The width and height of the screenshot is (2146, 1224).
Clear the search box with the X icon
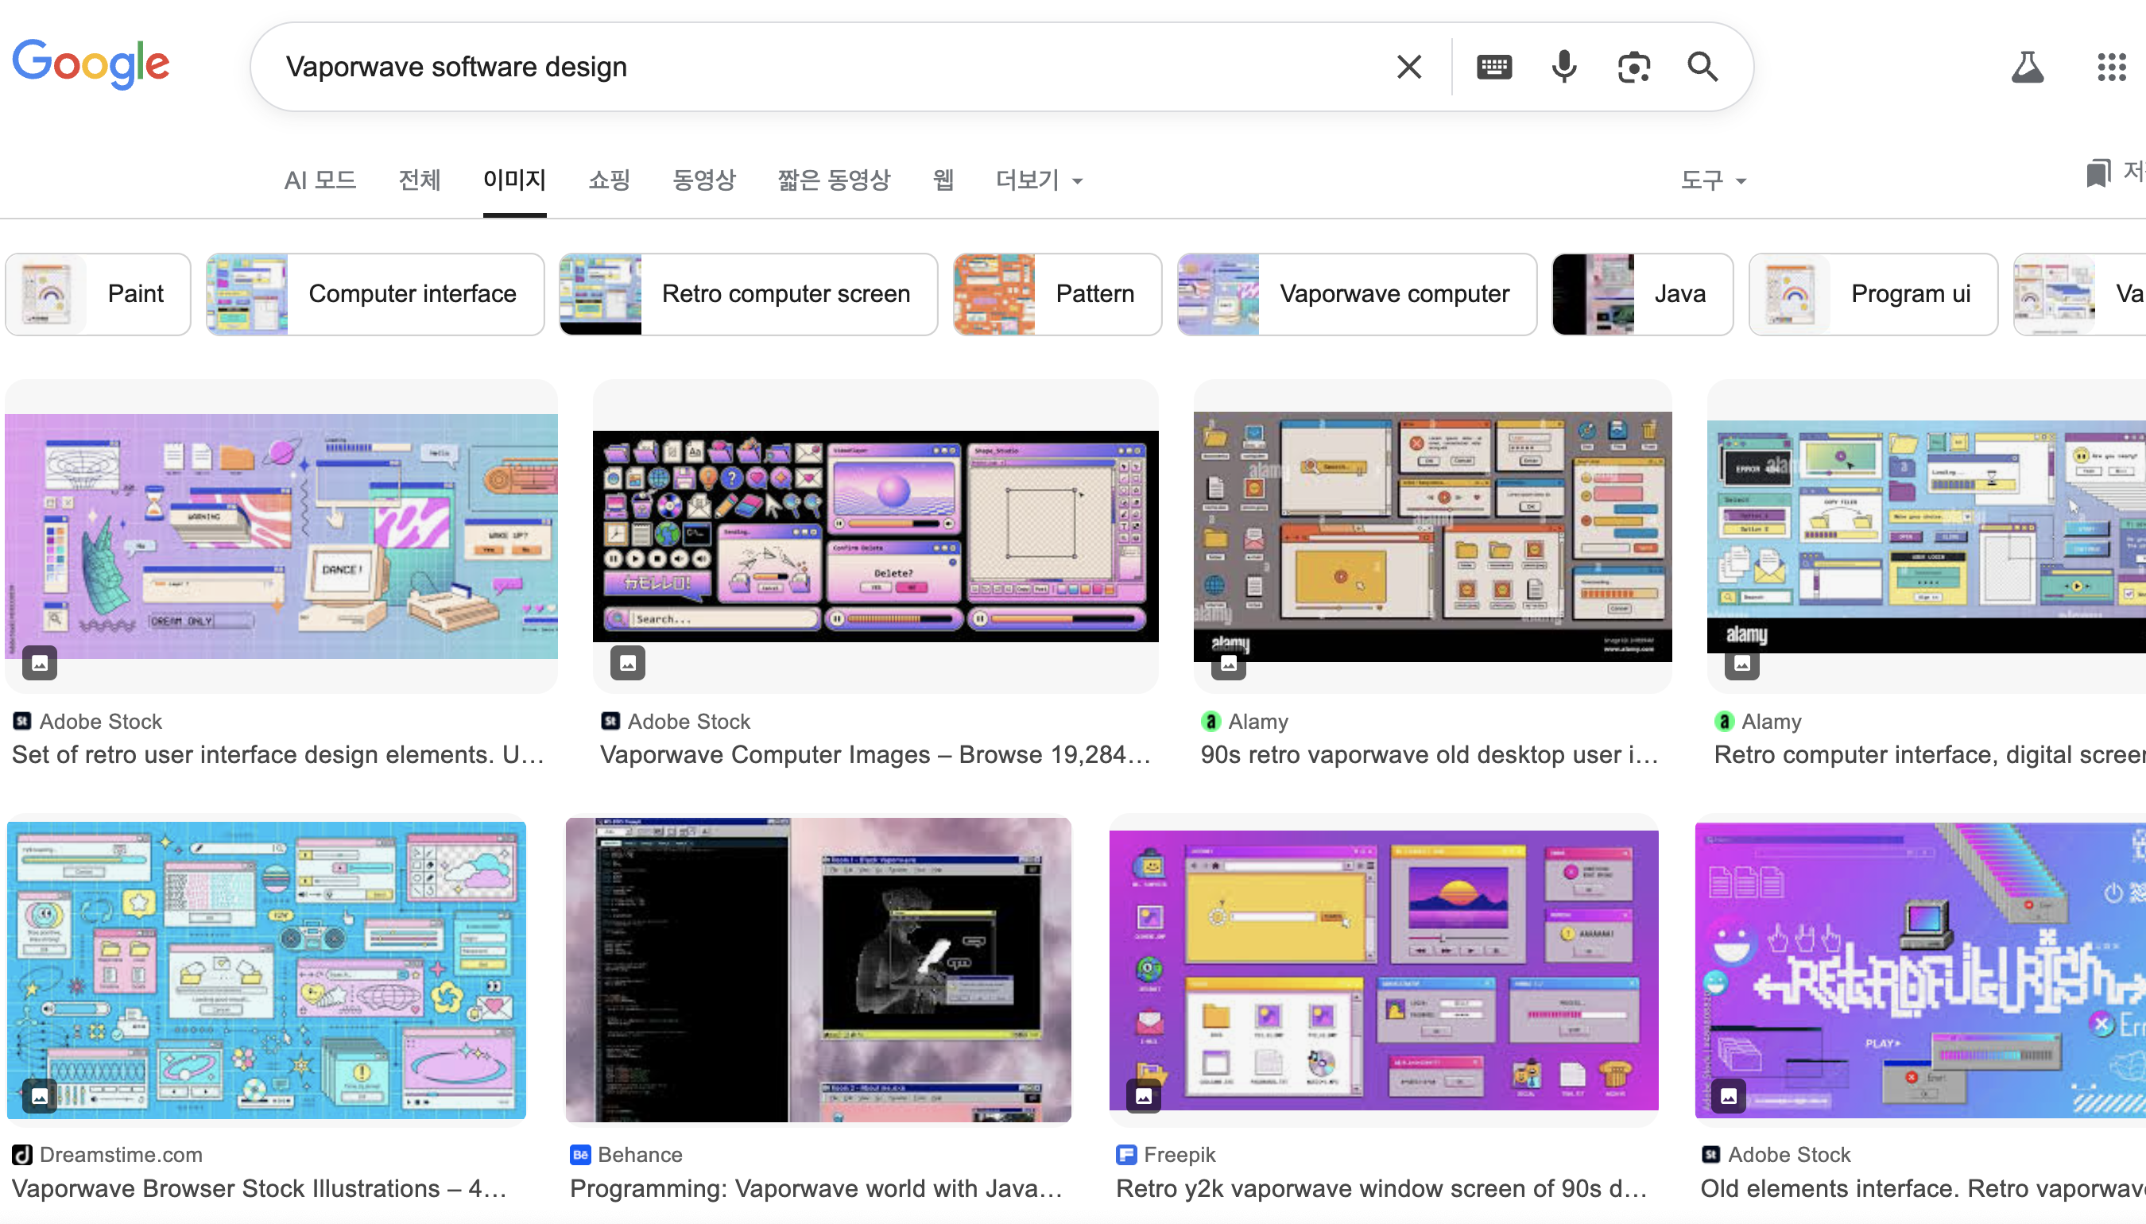[x=1409, y=67]
